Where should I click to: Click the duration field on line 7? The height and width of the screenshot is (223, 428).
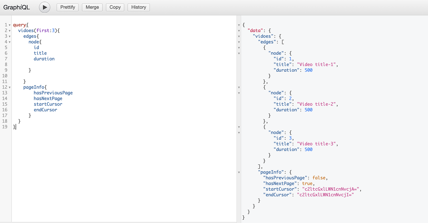tap(44, 59)
